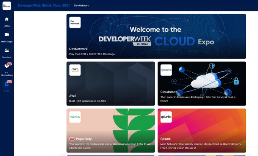Click the Splunk booth name text
The height and width of the screenshot is (156, 258).
pyautogui.click(x=165, y=139)
